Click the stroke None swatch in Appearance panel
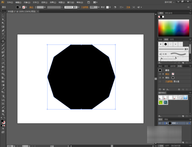 click(x=173, y=74)
